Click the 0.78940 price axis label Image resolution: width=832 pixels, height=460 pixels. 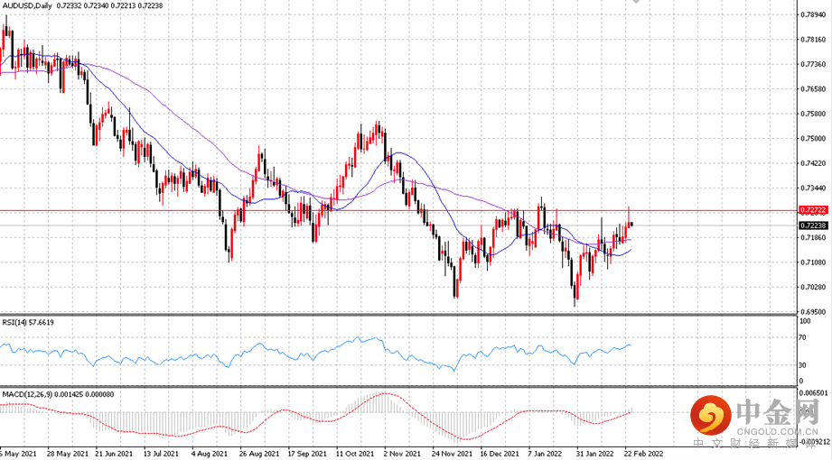[x=813, y=14]
